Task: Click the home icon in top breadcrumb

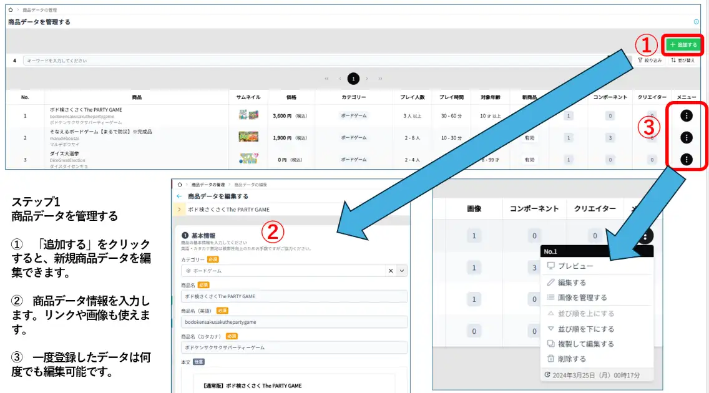Action: pyautogui.click(x=11, y=10)
